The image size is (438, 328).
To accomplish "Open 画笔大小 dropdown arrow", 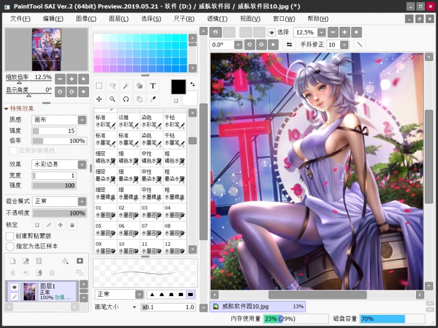I will tap(134, 307).
